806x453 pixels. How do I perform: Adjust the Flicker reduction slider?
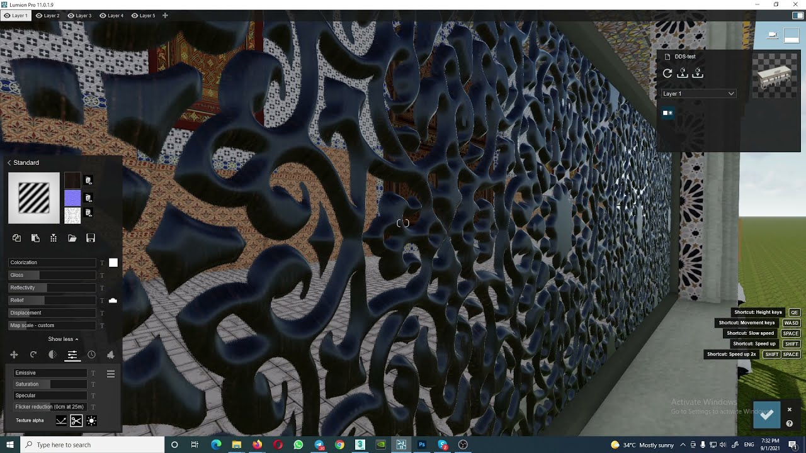click(50, 406)
